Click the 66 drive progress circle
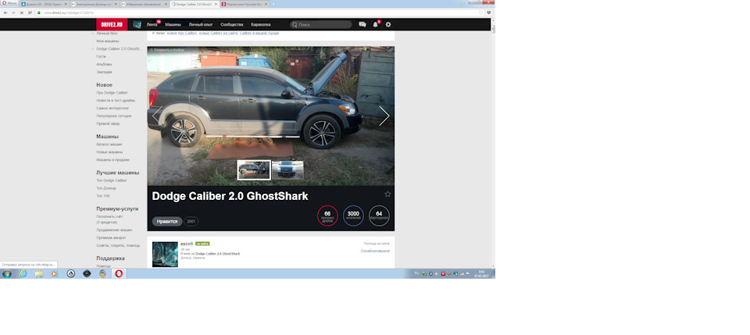Image resolution: width=750 pixels, height=335 pixels. [x=327, y=216]
